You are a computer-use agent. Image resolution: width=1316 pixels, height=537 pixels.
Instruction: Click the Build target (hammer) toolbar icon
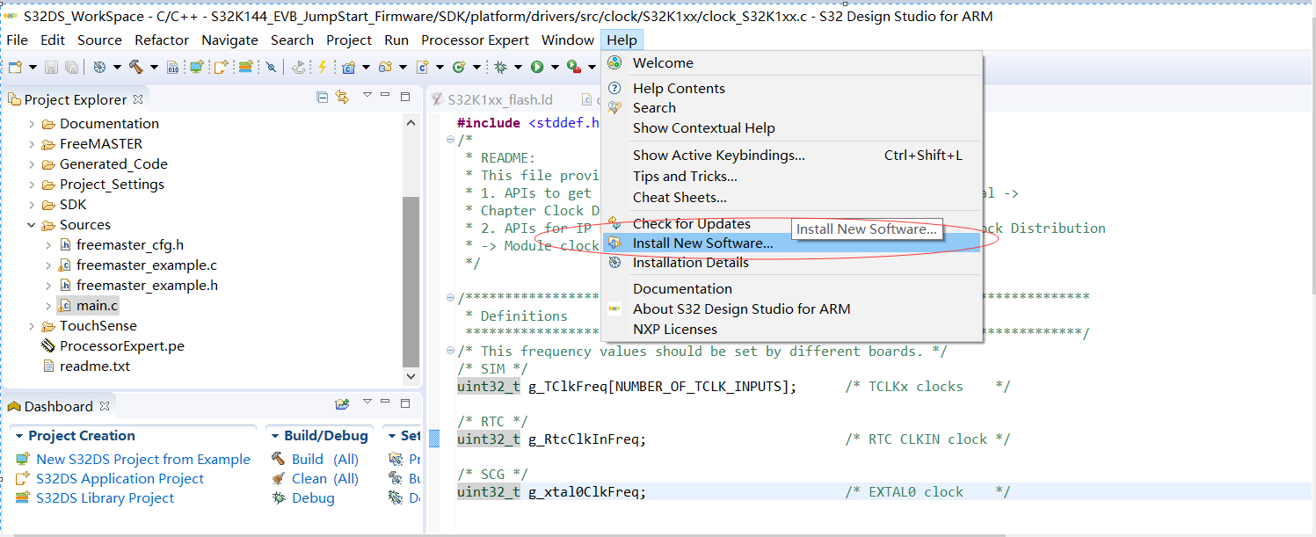(x=135, y=67)
